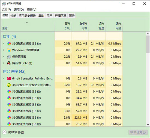Click the Windows 资源管理器 folder icon
This screenshot has height=138, width=150.
coord(9,50)
